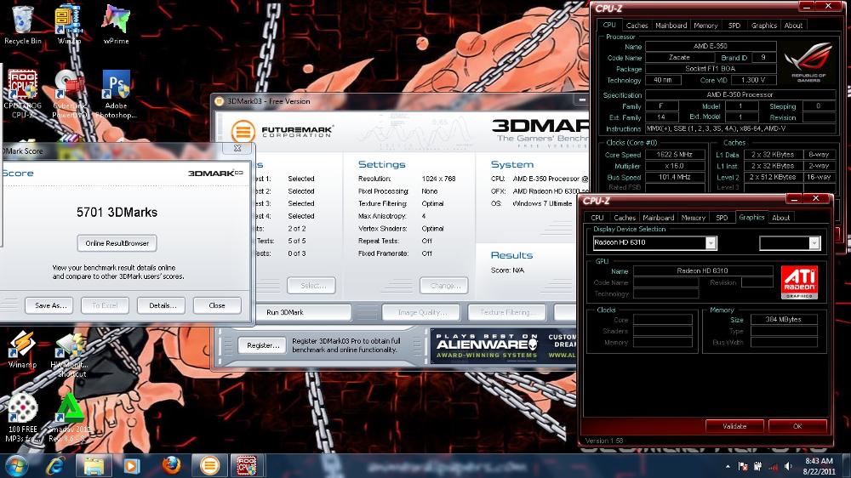
Task: Click the Change button under Settings
Action: [443, 286]
